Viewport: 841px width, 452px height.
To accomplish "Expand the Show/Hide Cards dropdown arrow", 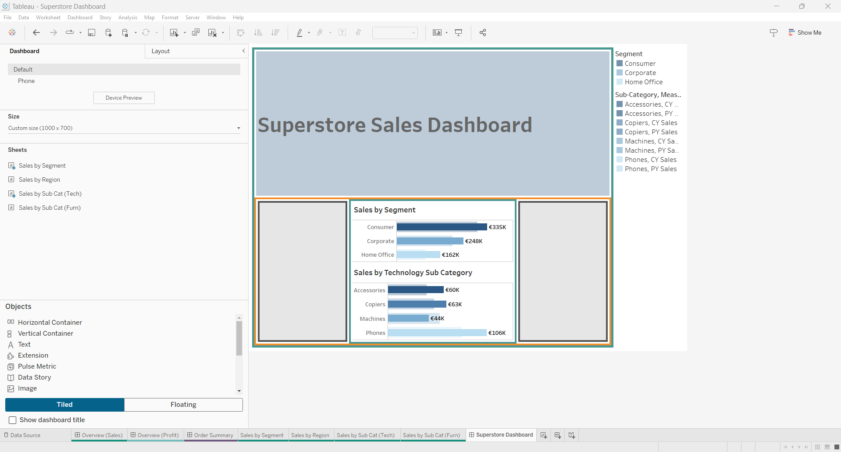I will (446, 32).
